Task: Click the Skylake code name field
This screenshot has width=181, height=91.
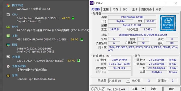Action: click(121, 21)
